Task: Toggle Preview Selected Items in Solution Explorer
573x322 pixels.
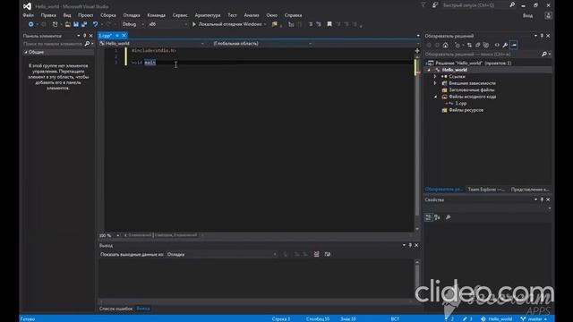Action: [514, 45]
